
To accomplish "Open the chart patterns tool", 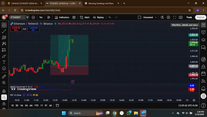I will point(4,44).
